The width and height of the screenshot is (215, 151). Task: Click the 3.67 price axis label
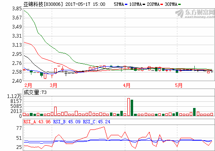click(x=17, y=18)
